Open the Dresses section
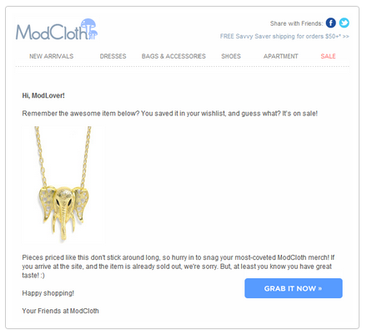Image resolution: width=367 pixels, height=335 pixels. pyautogui.click(x=113, y=56)
